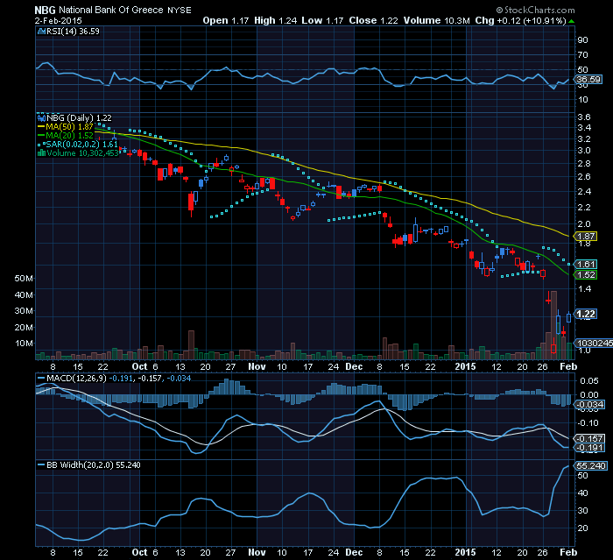
Task: Click the 55.240 BB Width value tag
Action: point(590,466)
